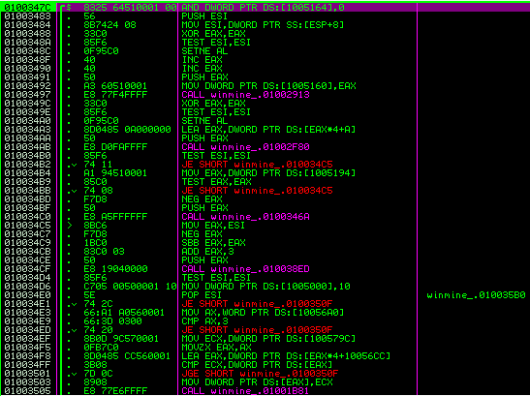Select address 01003505

[28, 391]
